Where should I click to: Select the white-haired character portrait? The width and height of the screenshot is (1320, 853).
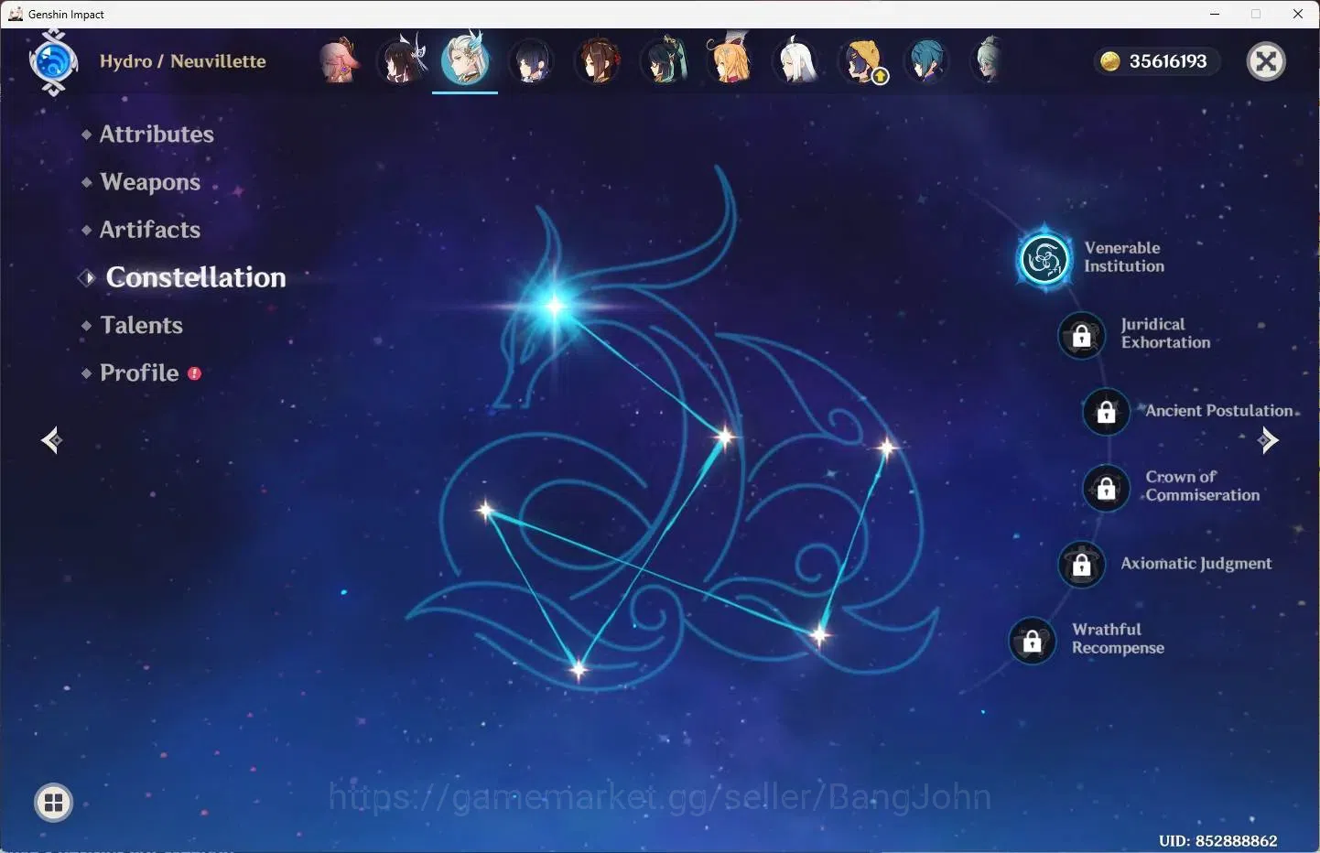796,61
